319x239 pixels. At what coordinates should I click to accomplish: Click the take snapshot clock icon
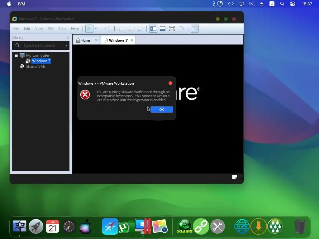click(x=121, y=29)
